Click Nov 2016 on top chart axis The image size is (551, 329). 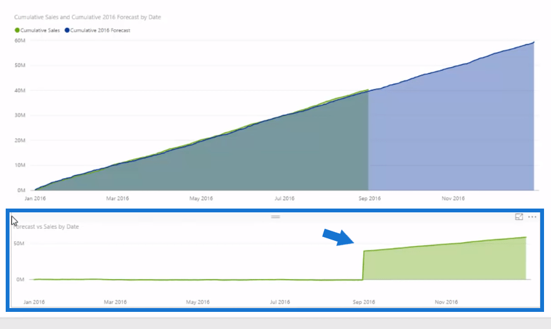(x=453, y=198)
